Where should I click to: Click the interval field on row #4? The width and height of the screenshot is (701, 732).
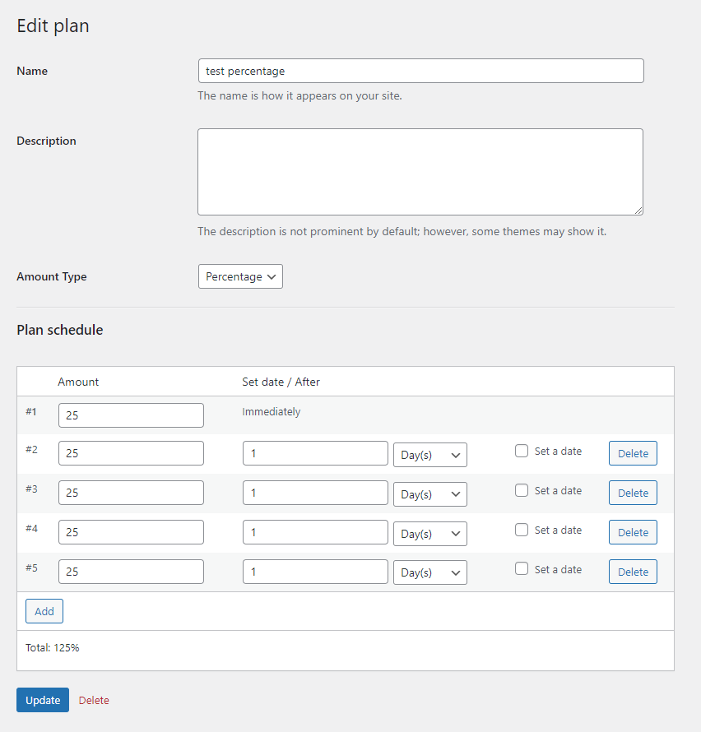[x=315, y=532]
